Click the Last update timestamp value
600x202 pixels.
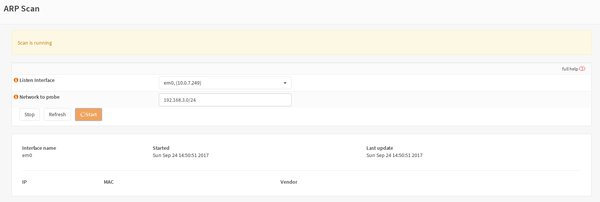[x=394, y=155]
